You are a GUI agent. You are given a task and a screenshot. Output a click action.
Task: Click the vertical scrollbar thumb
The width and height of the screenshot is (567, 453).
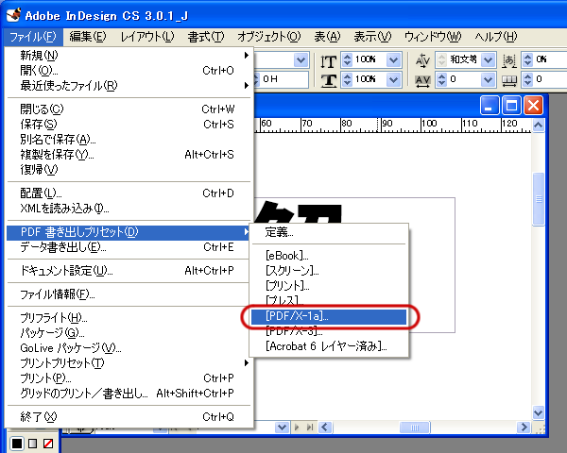(x=539, y=199)
